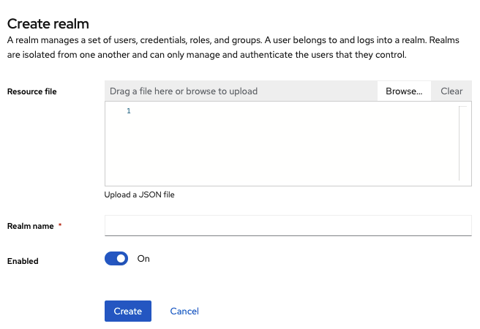Submit the form with Create button
Image resolution: width=480 pixels, height=329 pixels.
(128, 311)
